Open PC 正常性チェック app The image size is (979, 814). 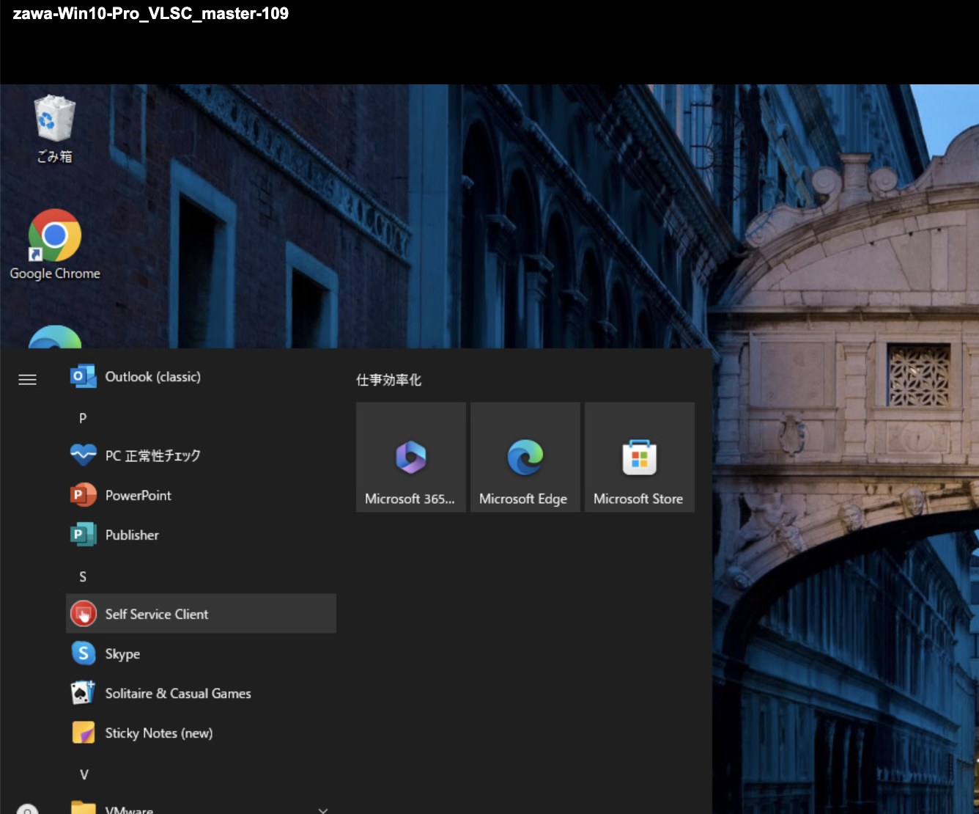152,455
